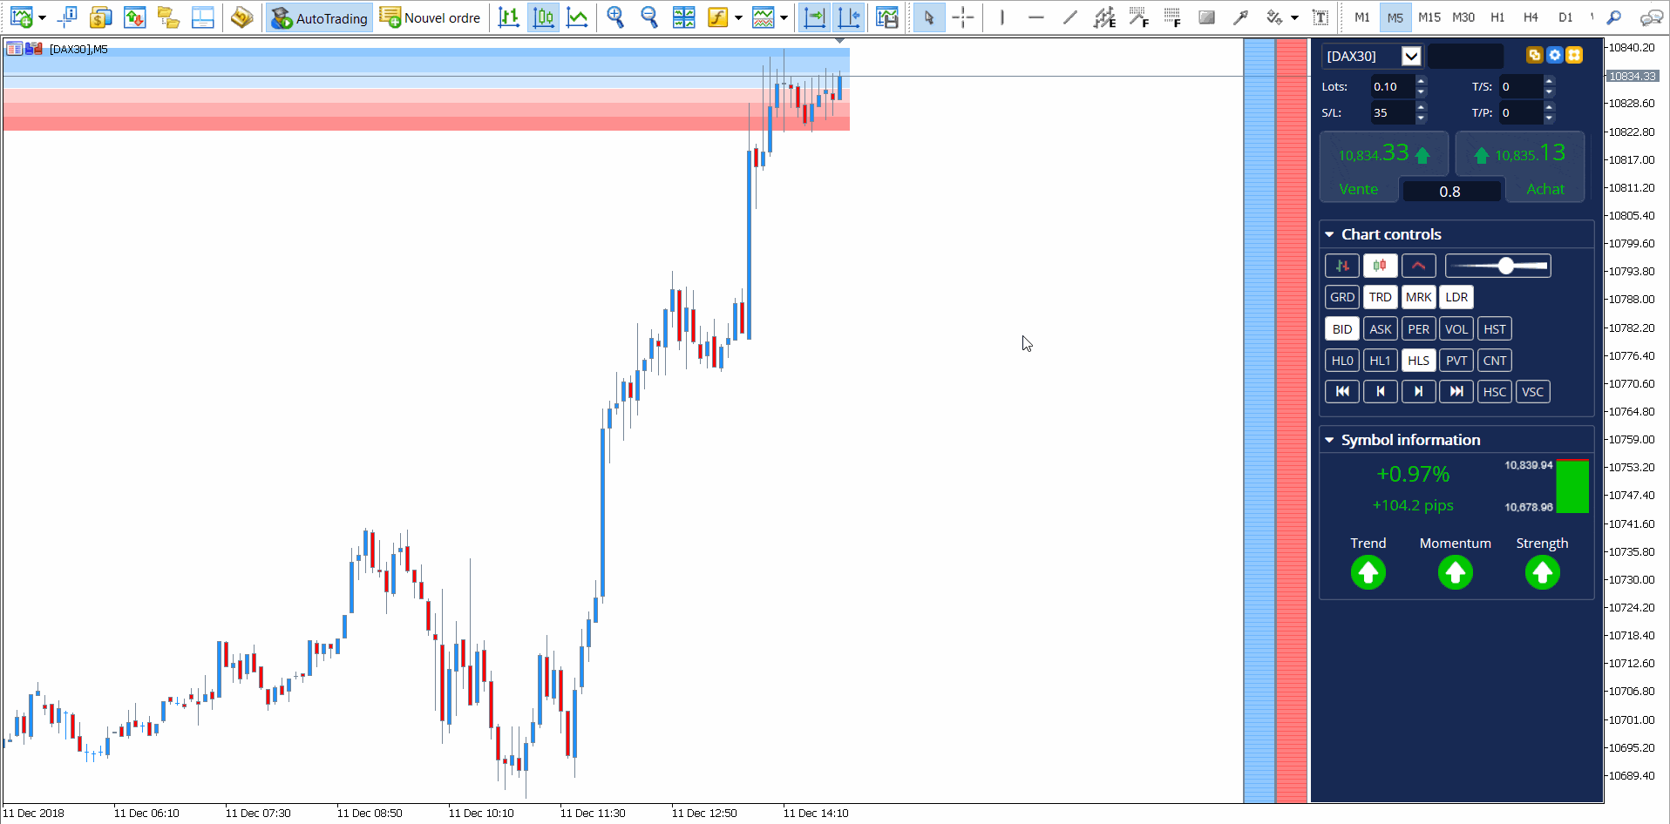Open the Navigator folders icon
1670x824 pixels.
click(x=168, y=17)
